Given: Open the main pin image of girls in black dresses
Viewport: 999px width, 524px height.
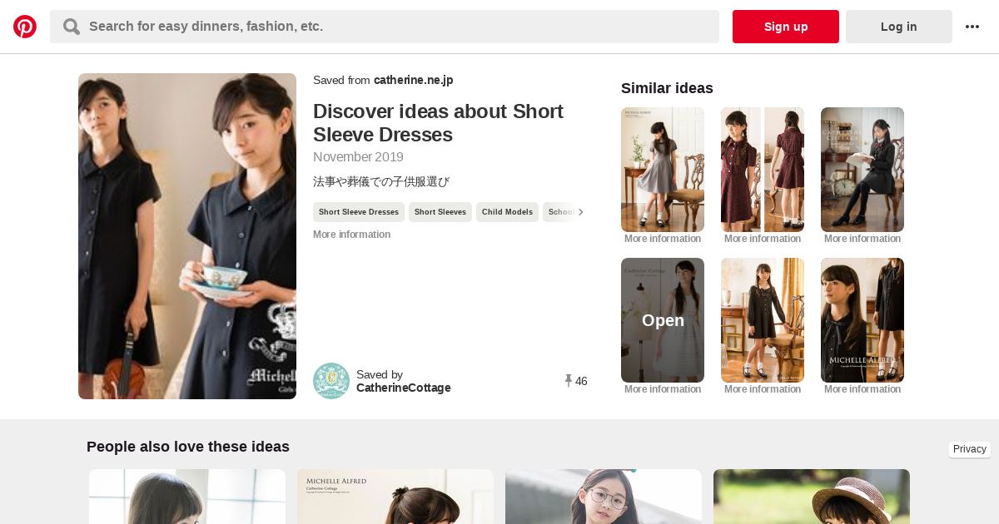Looking at the screenshot, I should 187,236.
